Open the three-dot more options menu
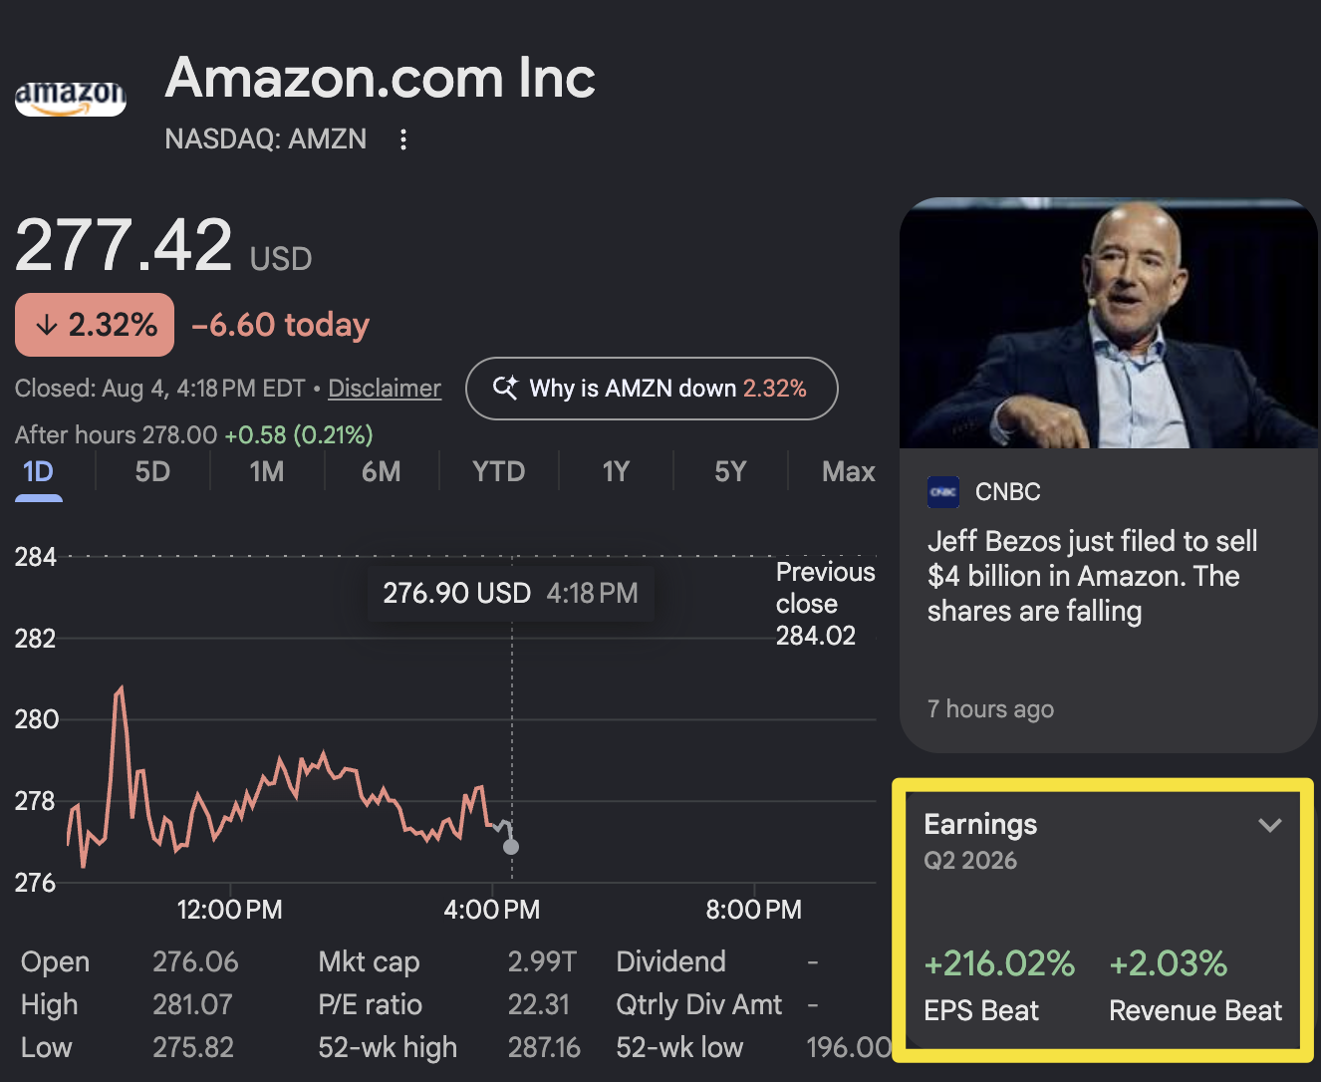 [403, 139]
